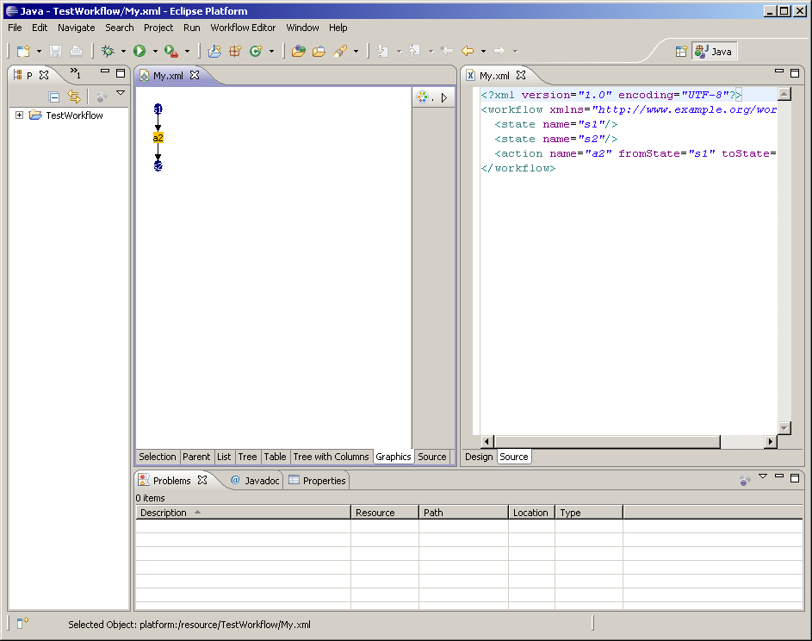Toggle Link with Editor in Package Explorer
This screenshot has height=641, width=812.
click(x=74, y=97)
